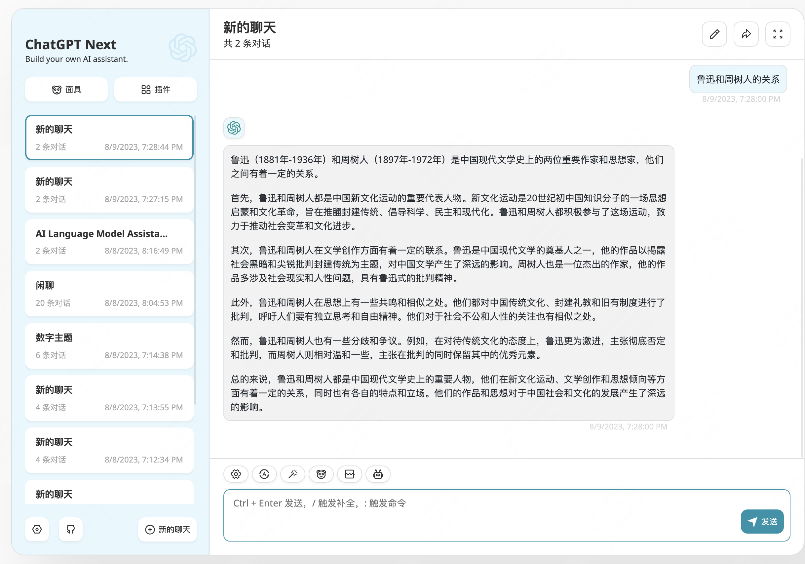Click the pencil edit title icon
Screen dimensions: 805x564
point(714,34)
